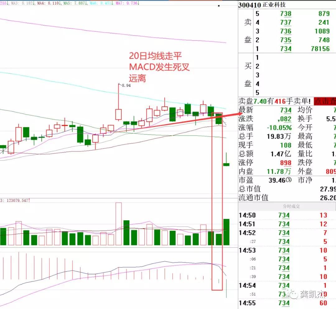
Task: Click the red 点击查 alert button
Action: click(325, 101)
